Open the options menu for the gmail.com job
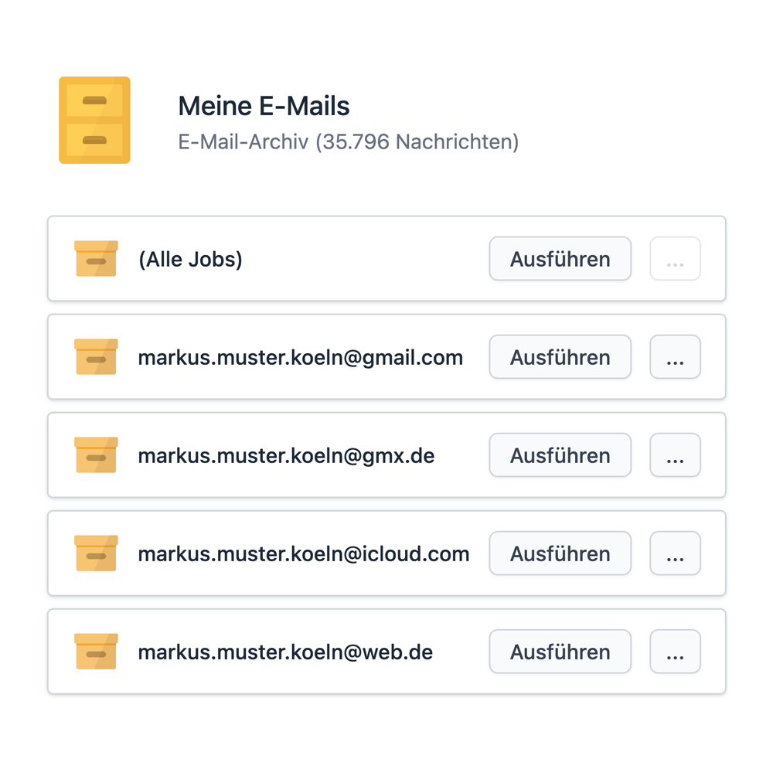 click(675, 357)
